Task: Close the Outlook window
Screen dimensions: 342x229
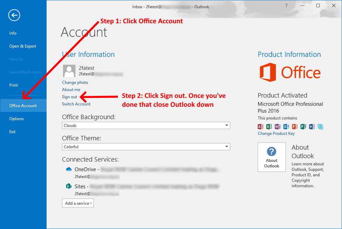Action: click(x=334, y=6)
